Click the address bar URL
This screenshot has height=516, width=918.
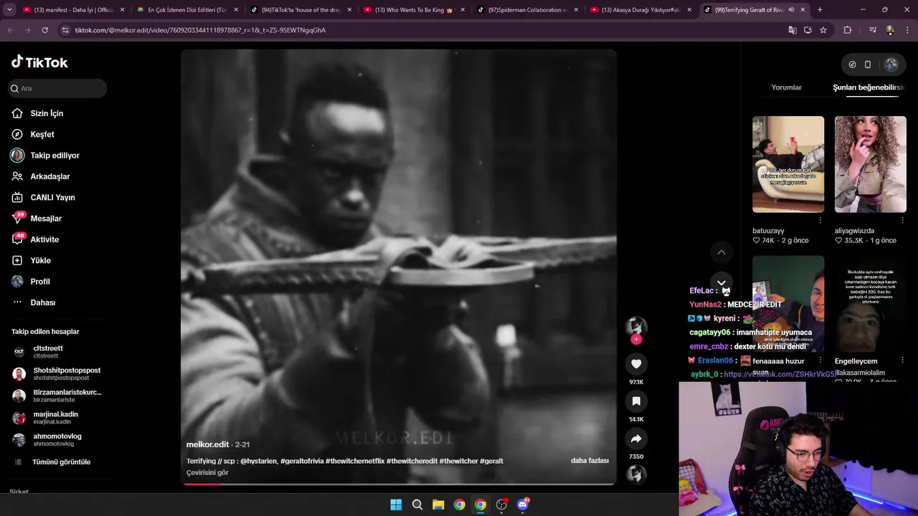pos(201,30)
